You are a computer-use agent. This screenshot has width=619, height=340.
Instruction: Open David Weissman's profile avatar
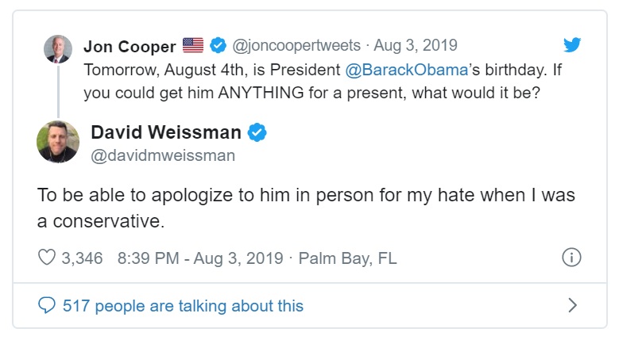pos(58,142)
